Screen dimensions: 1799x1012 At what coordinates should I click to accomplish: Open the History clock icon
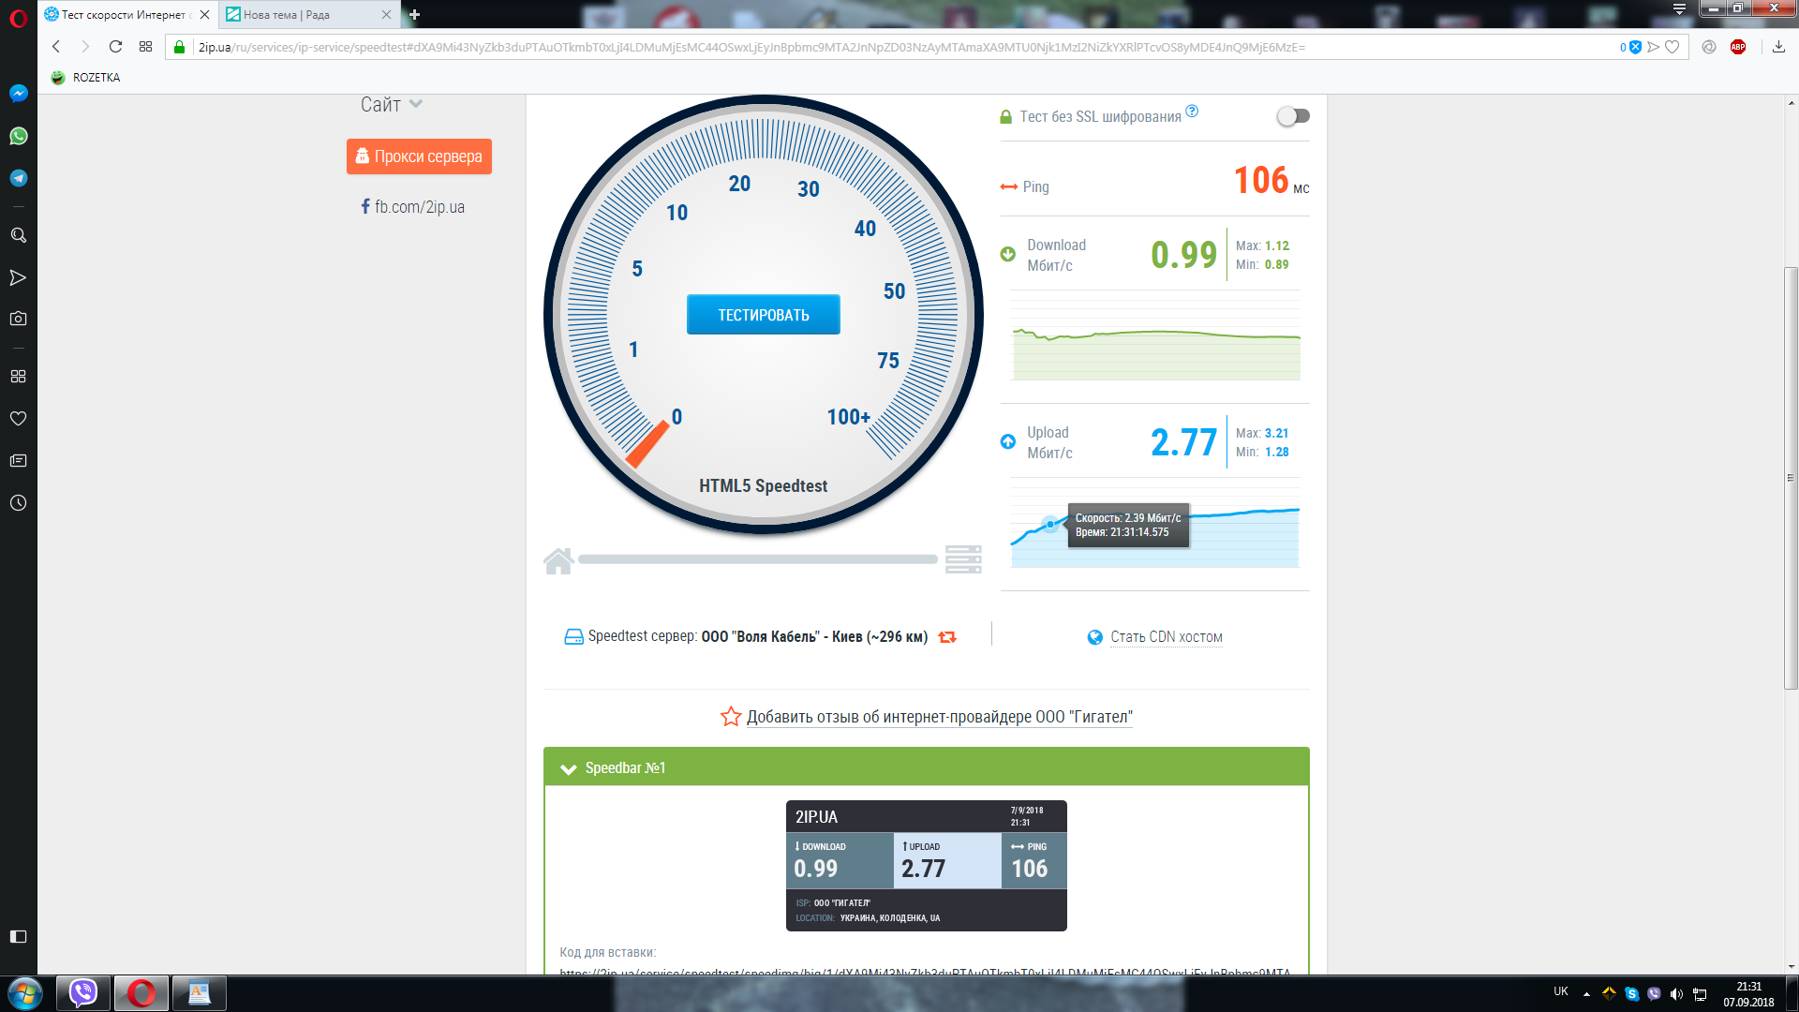pyautogui.click(x=18, y=503)
